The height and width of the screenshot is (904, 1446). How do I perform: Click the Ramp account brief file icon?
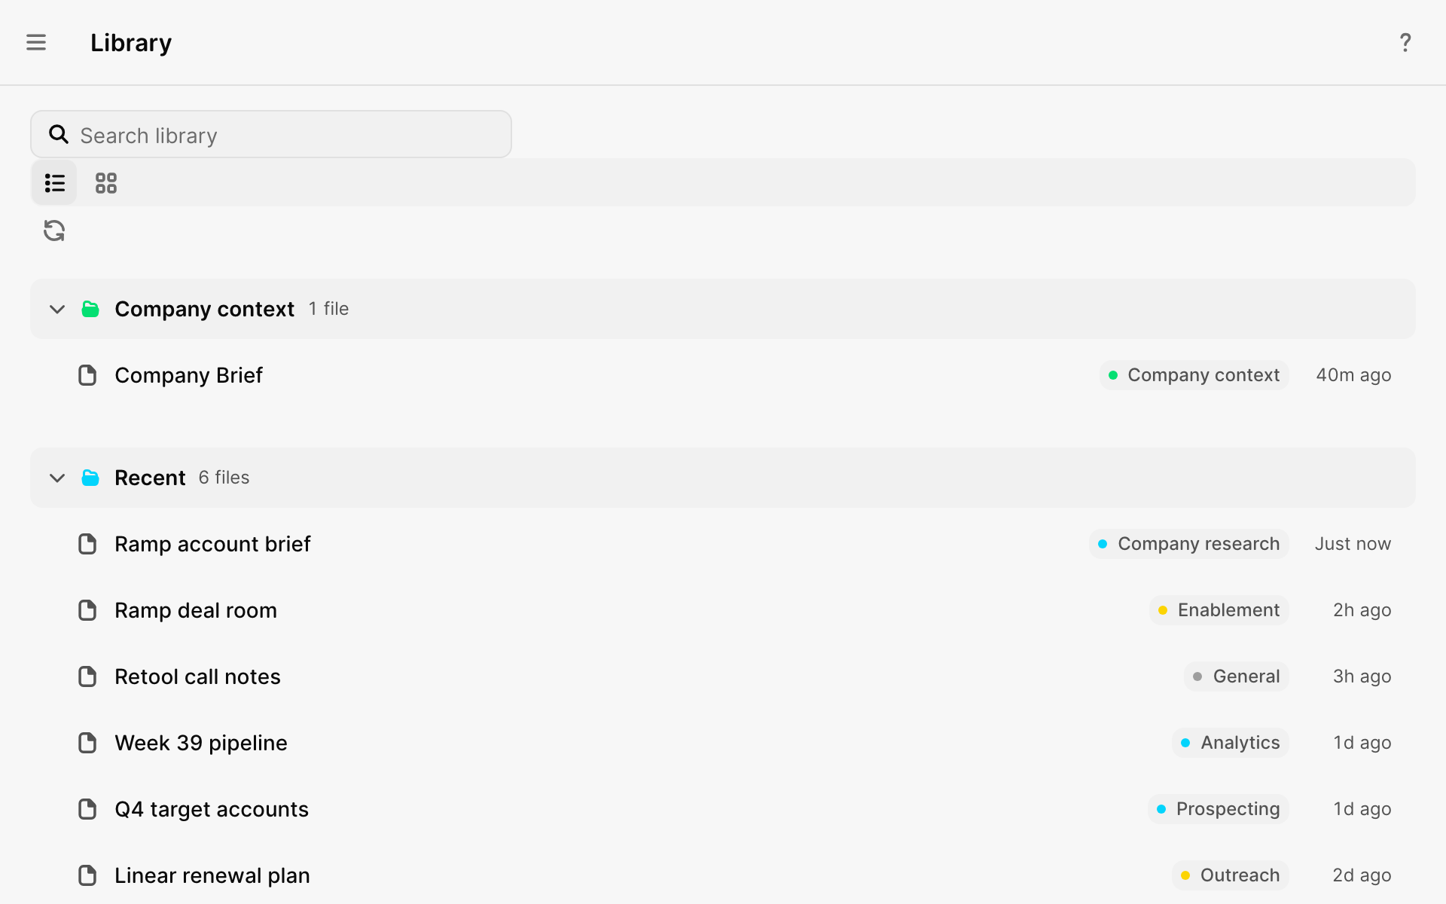[87, 544]
